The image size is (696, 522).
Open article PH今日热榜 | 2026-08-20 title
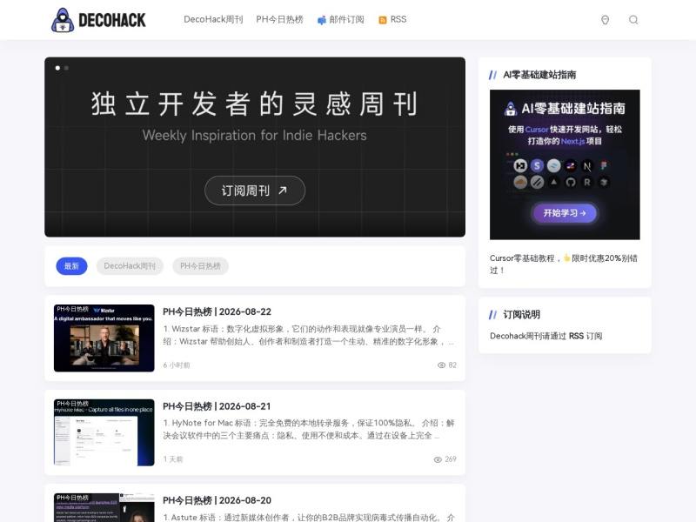point(217,500)
